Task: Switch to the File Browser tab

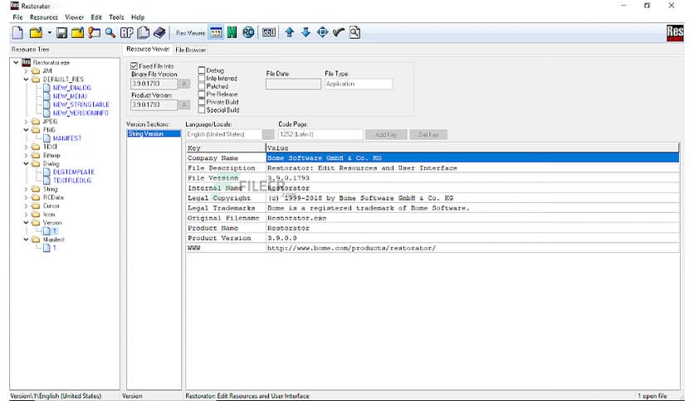Action: [190, 50]
